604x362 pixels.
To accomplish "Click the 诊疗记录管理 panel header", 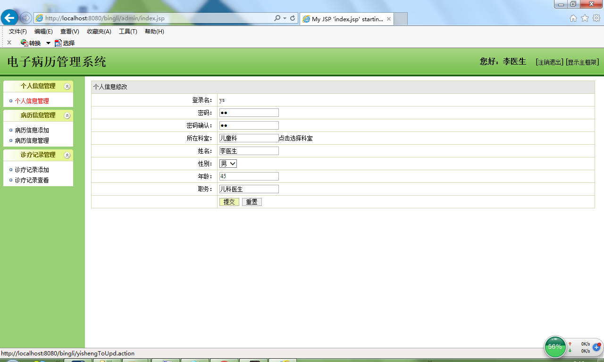I will pos(38,155).
